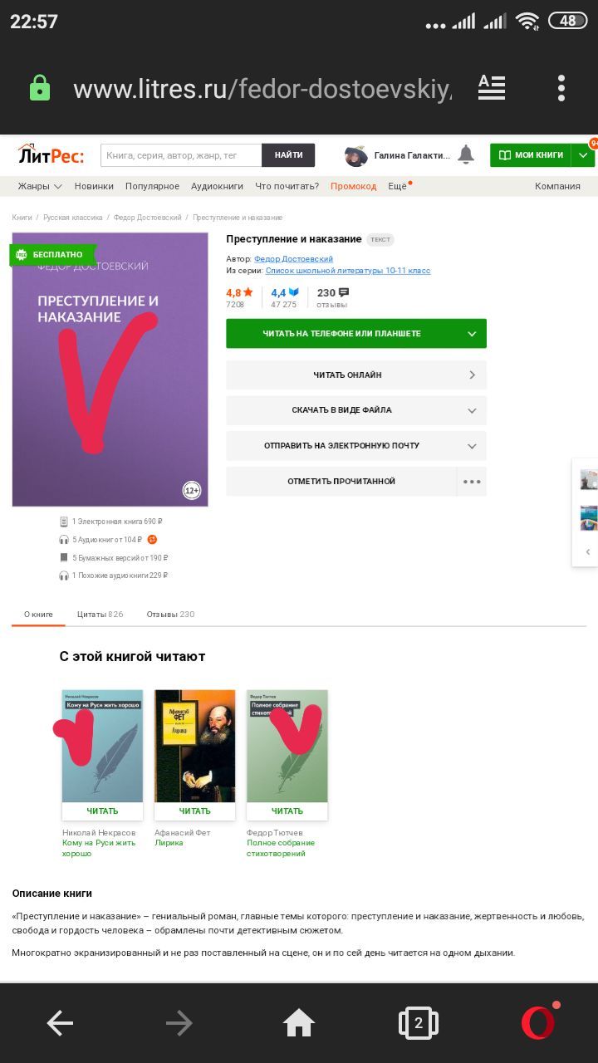Go to browser home page icon
598x1063 pixels.
(299, 1023)
